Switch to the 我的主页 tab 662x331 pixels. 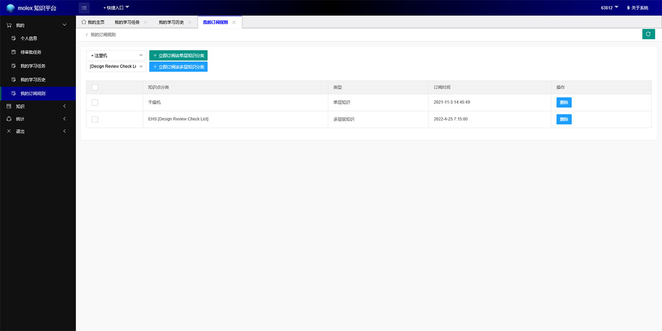point(93,22)
